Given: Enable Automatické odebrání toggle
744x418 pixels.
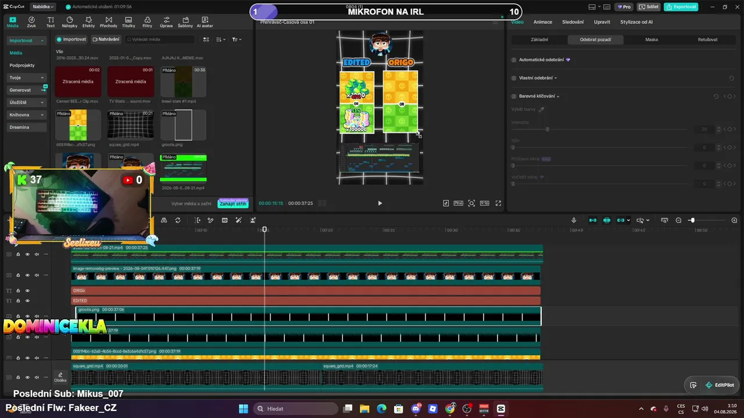Looking at the screenshot, I should pos(514,60).
